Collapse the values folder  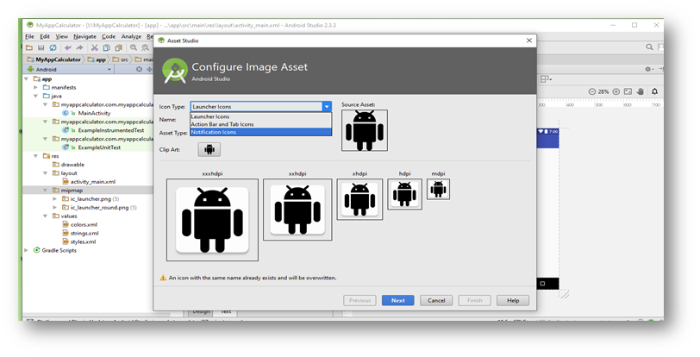[x=45, y=216]
